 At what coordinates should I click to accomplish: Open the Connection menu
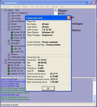(6, 7)
